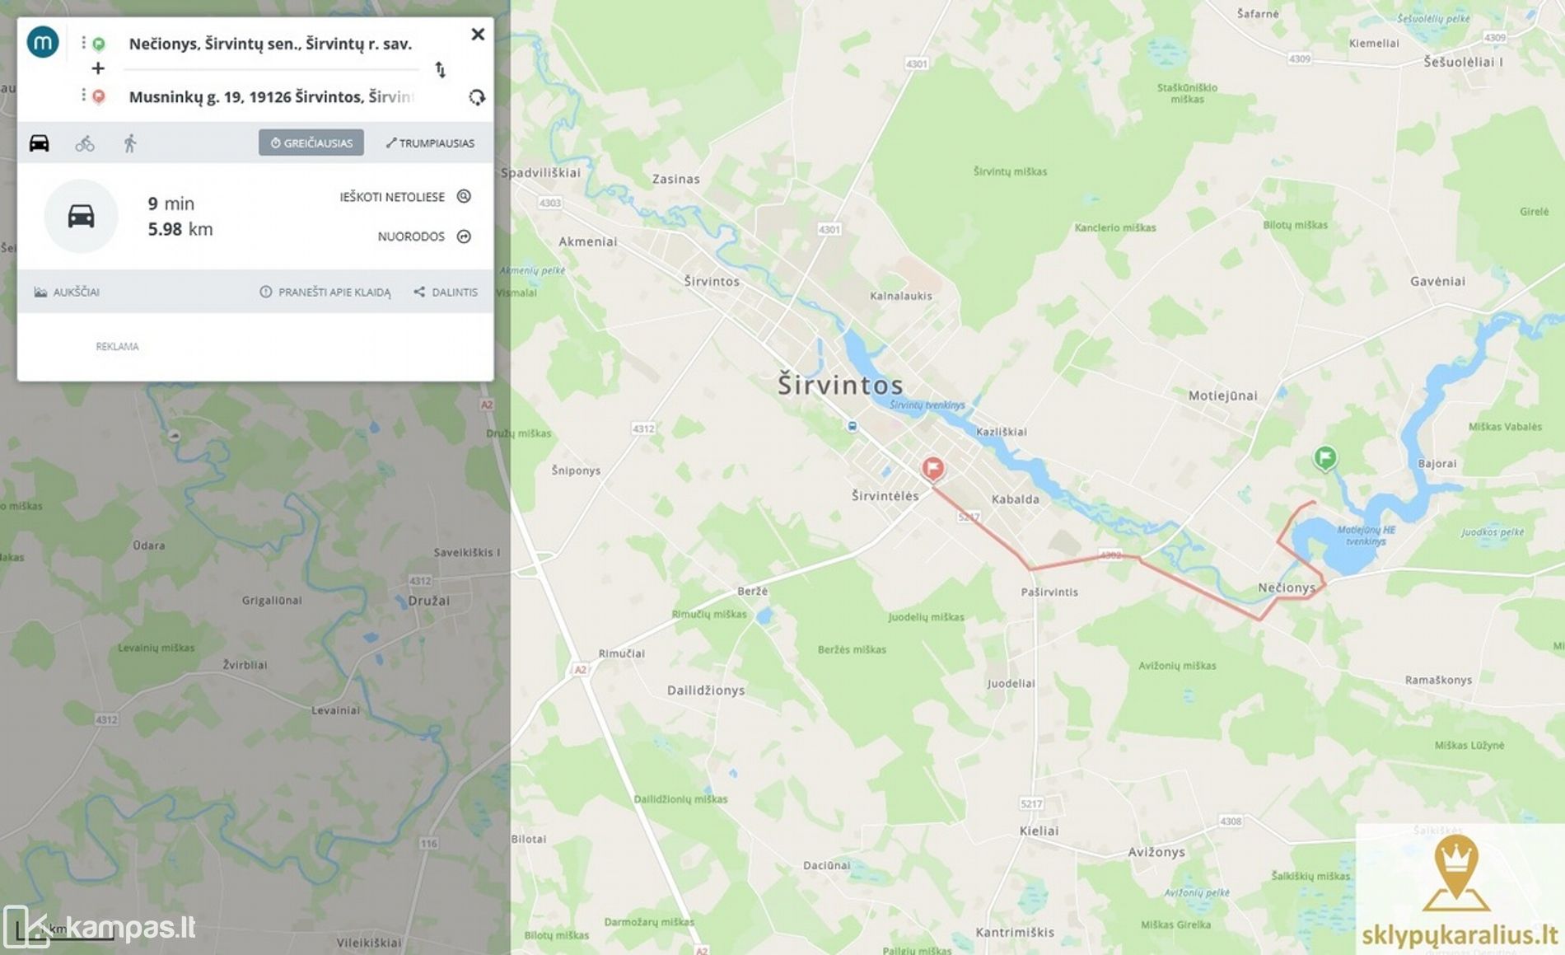Select Trumpiausias shortest route option

(430, 143)
